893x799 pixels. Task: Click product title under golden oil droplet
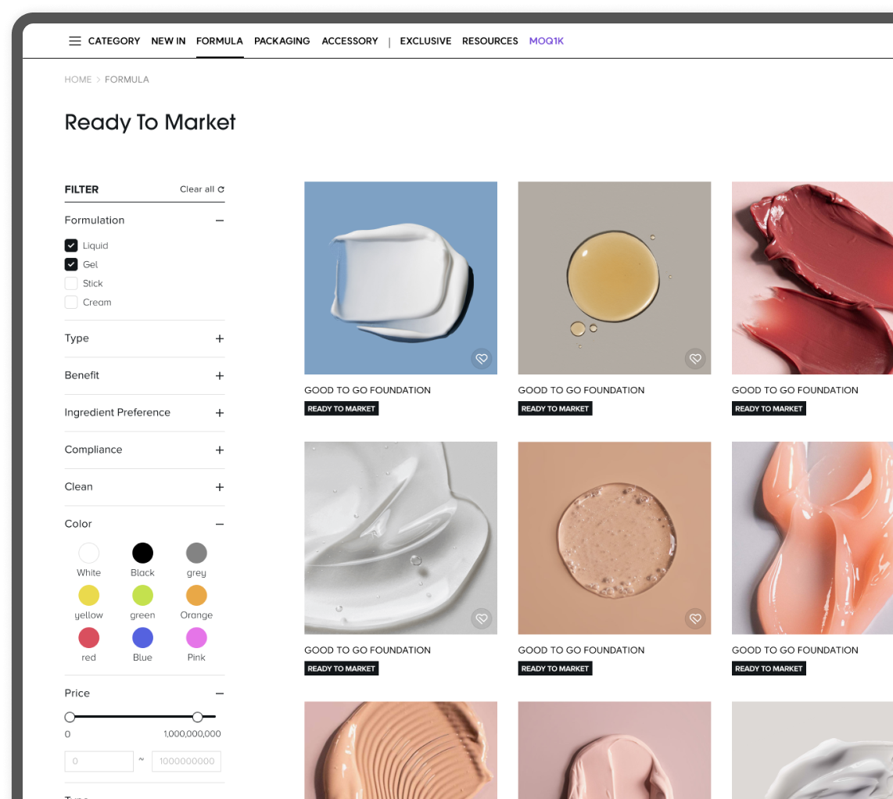pos(582,390)
